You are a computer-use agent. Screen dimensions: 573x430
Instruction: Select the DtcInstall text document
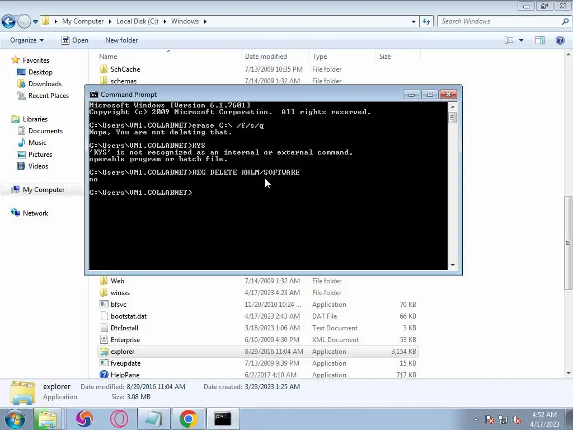(x=257, y=328)
